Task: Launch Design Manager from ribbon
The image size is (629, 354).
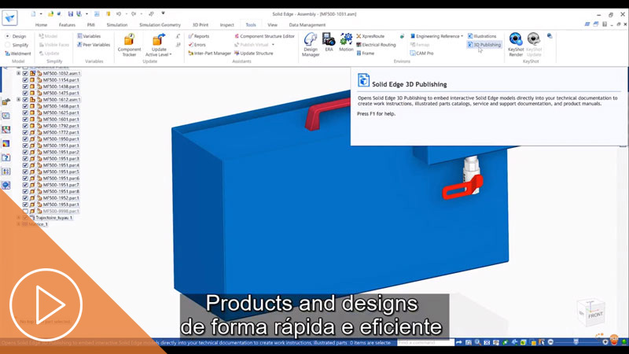Action: point(311,44)
